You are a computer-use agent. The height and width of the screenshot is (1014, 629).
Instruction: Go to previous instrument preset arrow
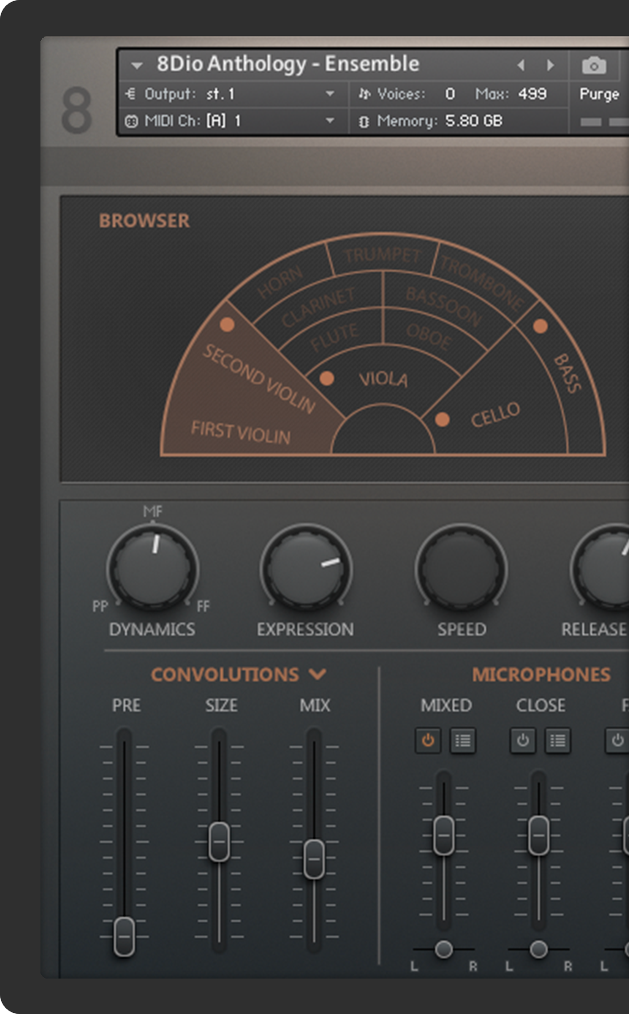pyautogui.click(x=521, y=65)
